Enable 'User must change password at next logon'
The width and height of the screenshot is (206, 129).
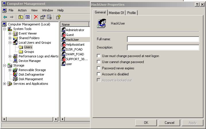coord(99,56)
